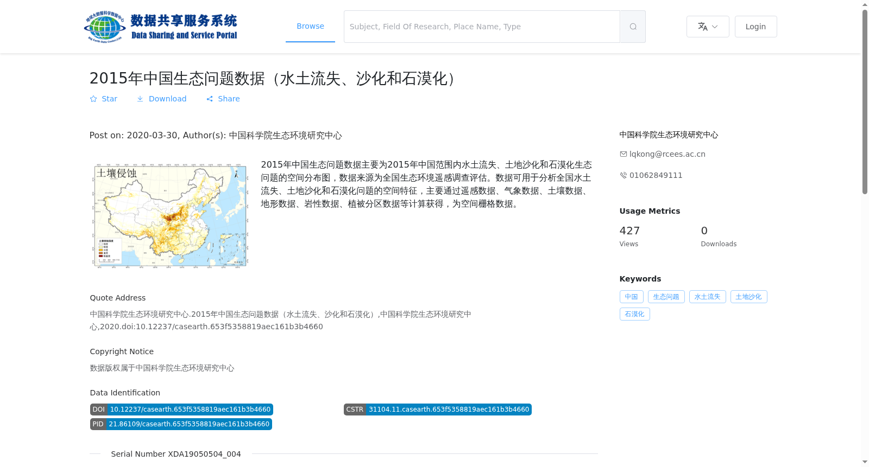The width and height of the screenshot is (869, 467).
Task: Select the 水土流失 keyword tag
Action: 707,297
